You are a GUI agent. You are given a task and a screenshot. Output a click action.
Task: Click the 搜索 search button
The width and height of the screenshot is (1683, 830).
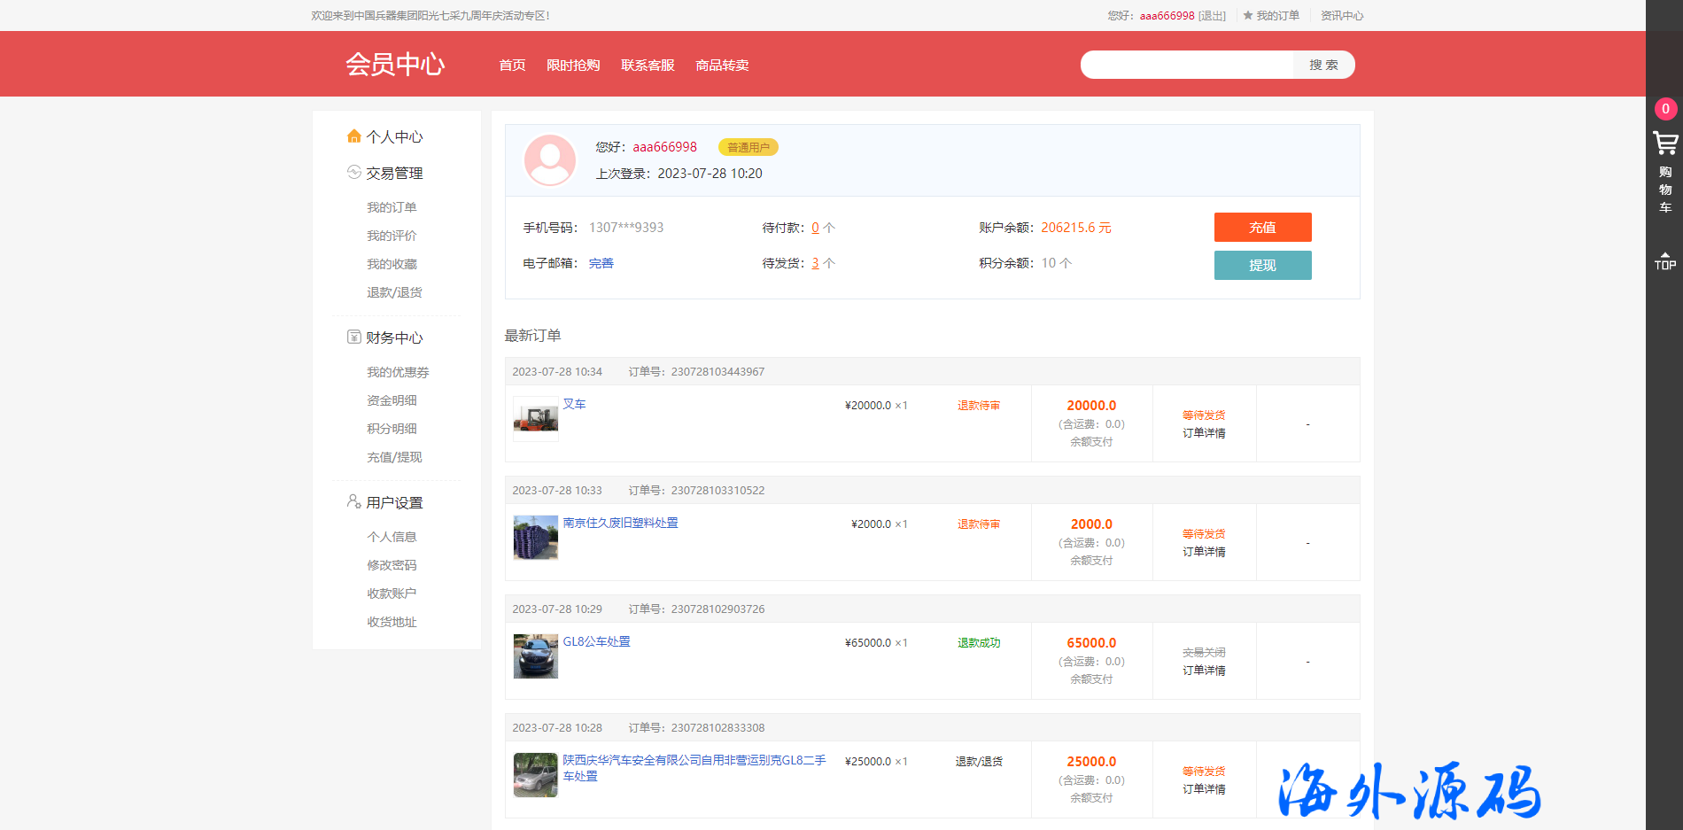1323,65
